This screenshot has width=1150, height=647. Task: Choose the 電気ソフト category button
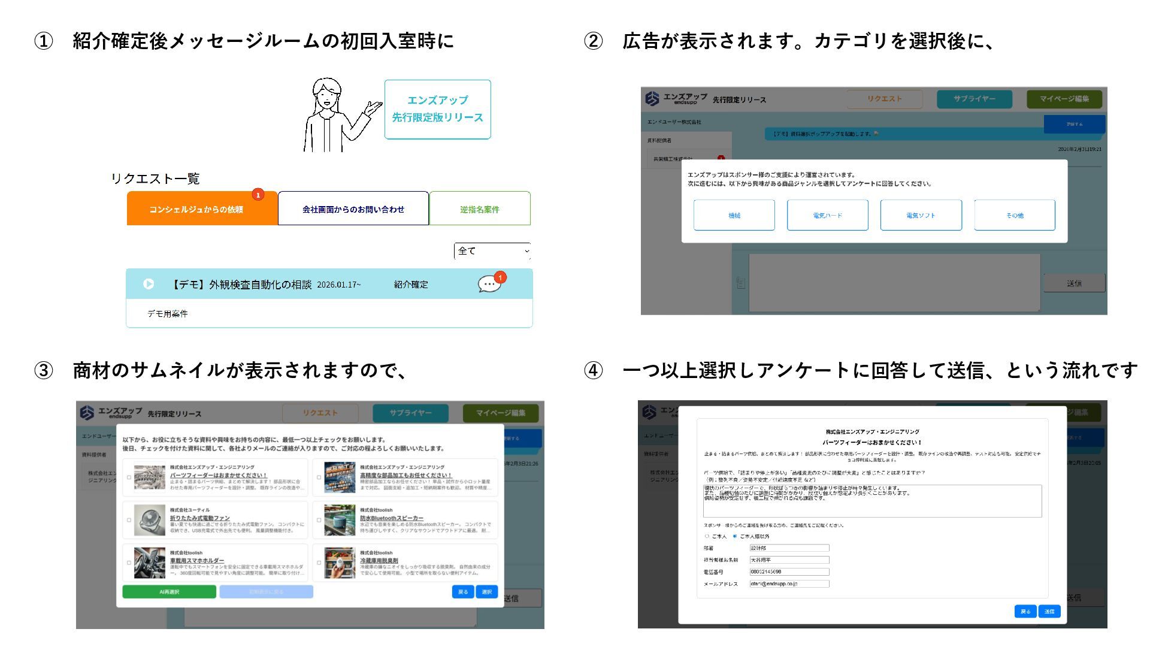pyautogui.click(x=921, y=215)
